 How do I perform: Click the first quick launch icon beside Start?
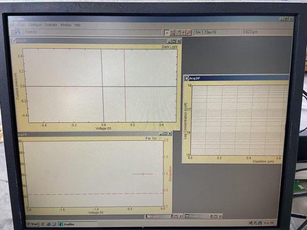tap(43, 224)
